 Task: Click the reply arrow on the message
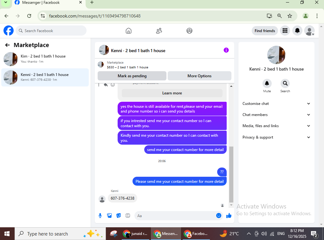coord(106,85)
